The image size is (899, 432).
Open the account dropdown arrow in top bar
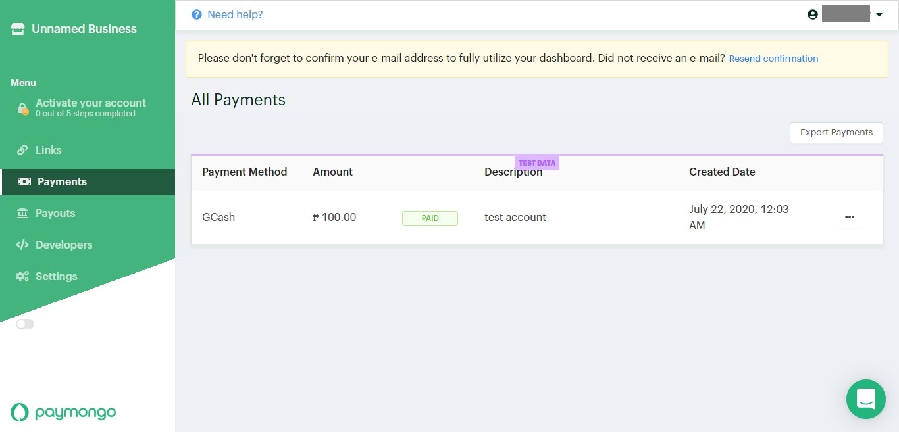point(879,14)
